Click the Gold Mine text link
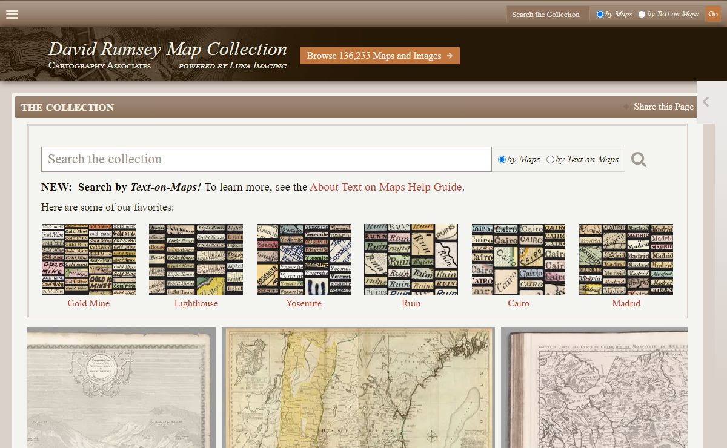This screenshot has height=448, width=727. tap(88, 303)
